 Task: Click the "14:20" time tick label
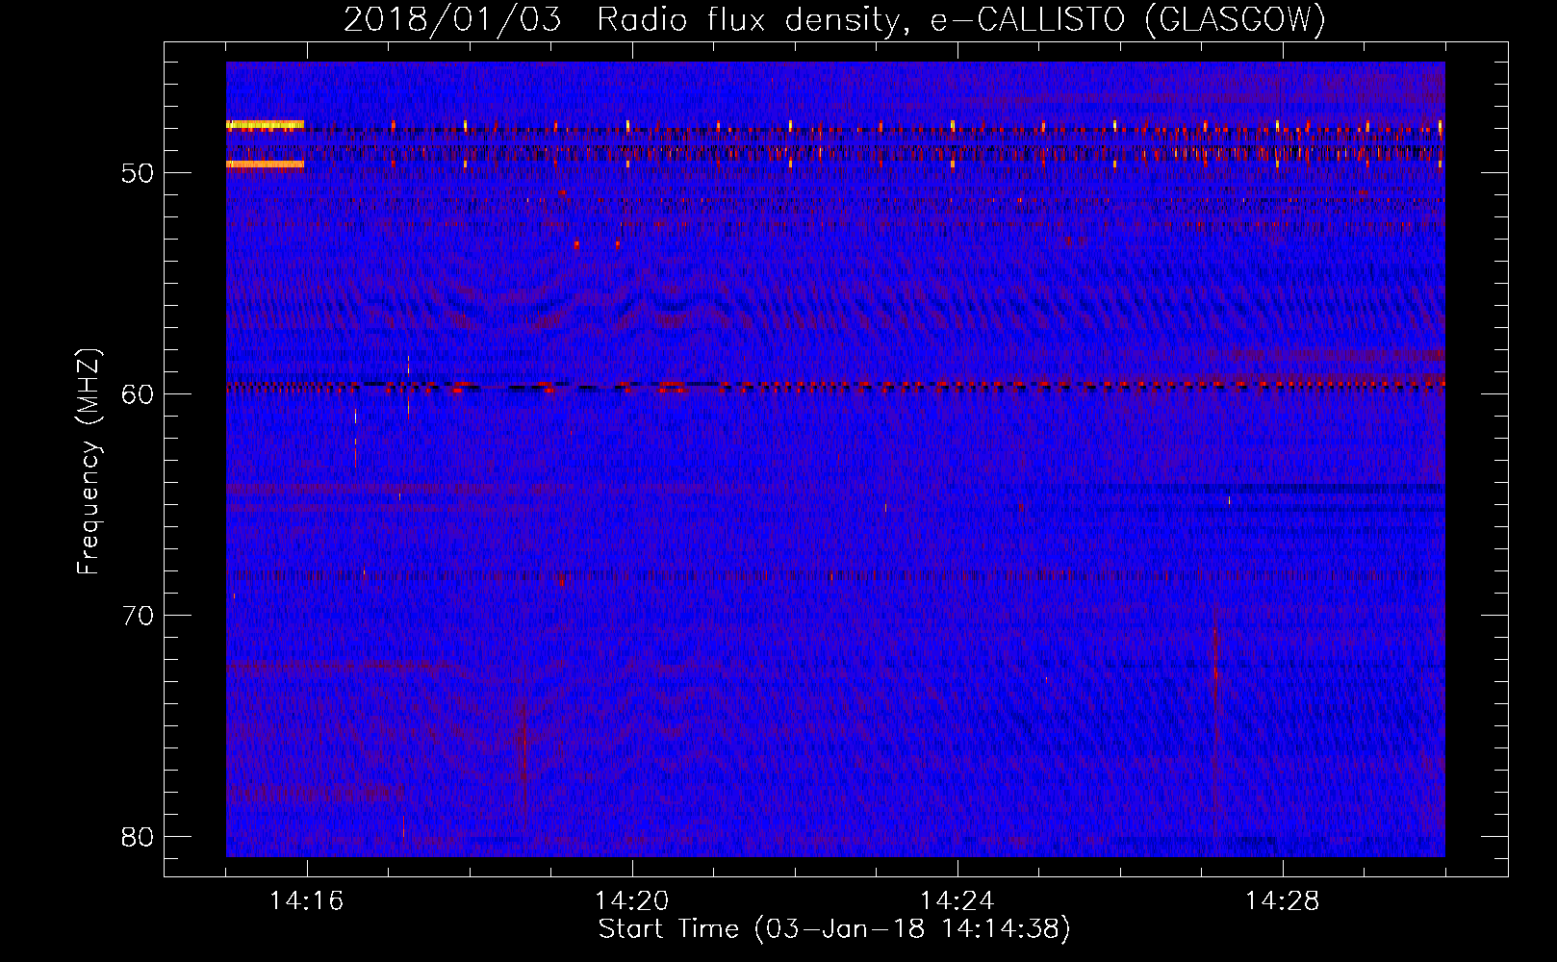tap(631, 901)
